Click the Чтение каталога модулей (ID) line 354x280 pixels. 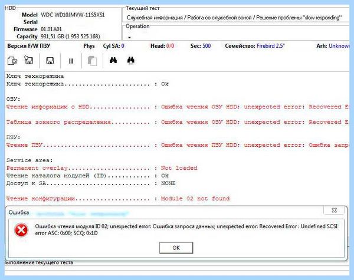click(x=87, y=176)
